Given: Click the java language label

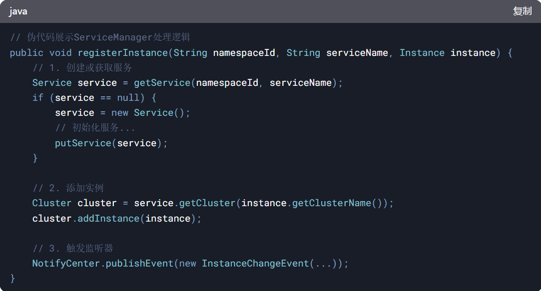Looking at the screenshot, I should coord(18,11).
